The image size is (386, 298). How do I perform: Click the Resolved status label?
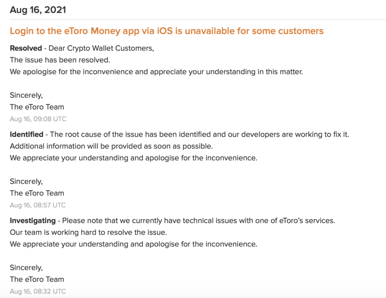pyautogui.click(x=26, y=49)
